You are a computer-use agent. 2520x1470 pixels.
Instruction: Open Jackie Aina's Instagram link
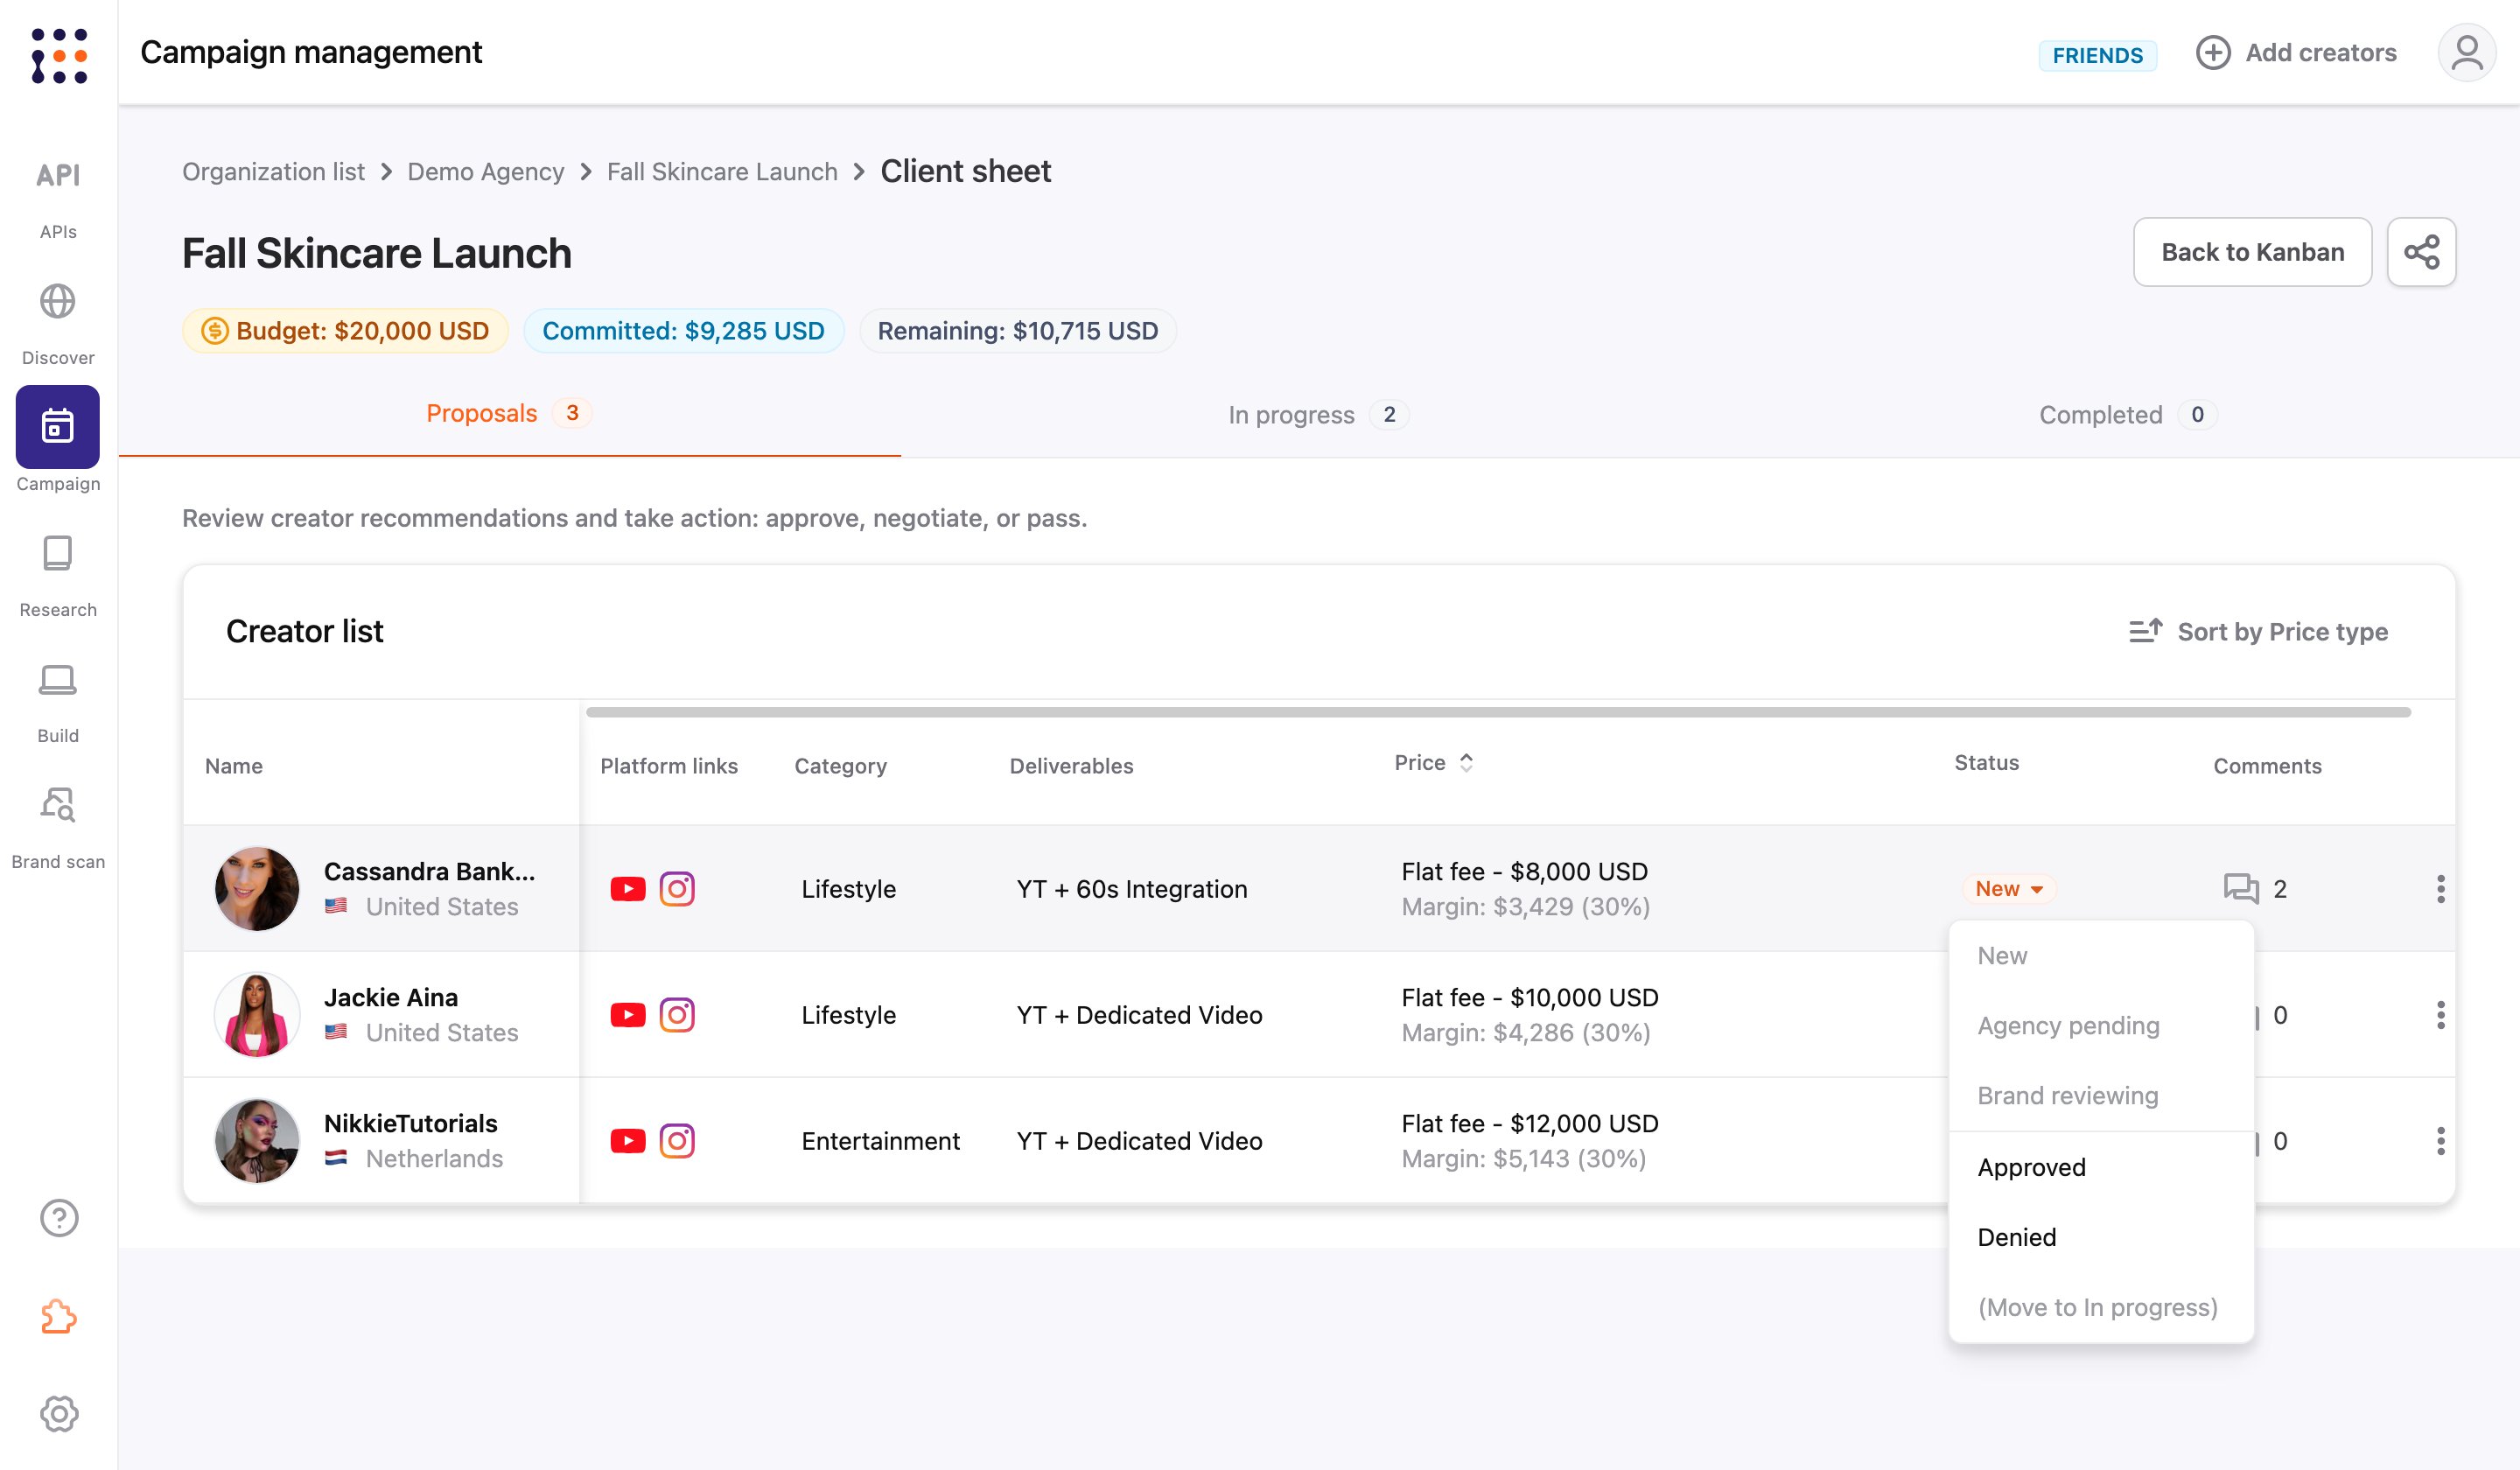[677, 1015]
